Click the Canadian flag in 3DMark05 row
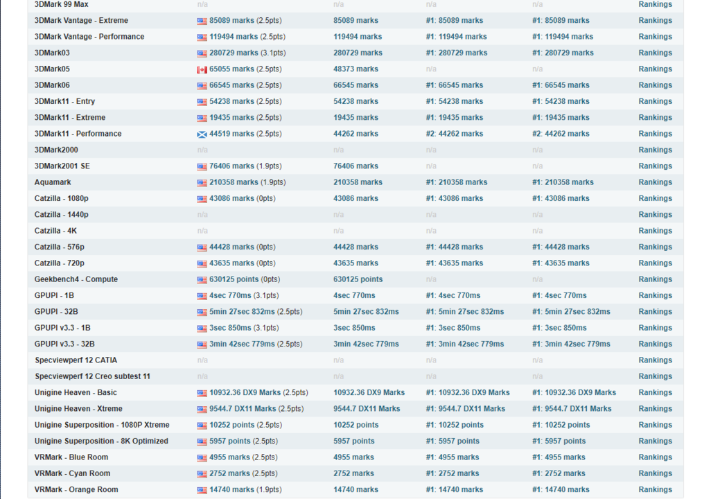Image resolution: width=702 pixels, height=499 pixels. pyautogui.click(x=202, y=69)
